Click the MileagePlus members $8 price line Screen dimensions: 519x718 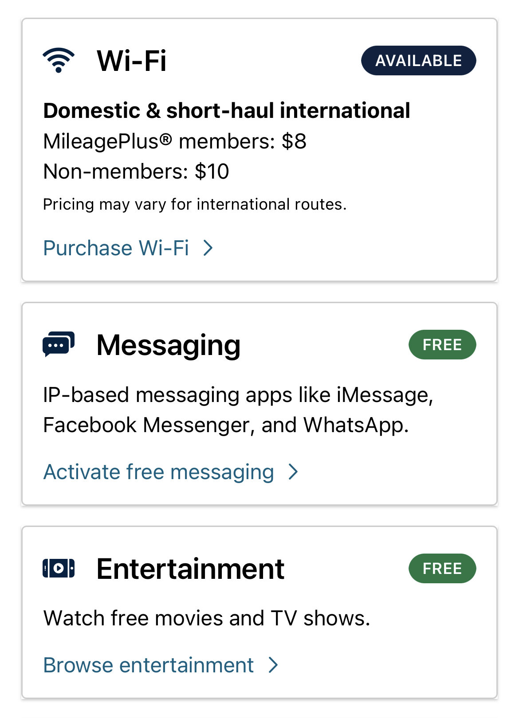[x=175, y=142]
